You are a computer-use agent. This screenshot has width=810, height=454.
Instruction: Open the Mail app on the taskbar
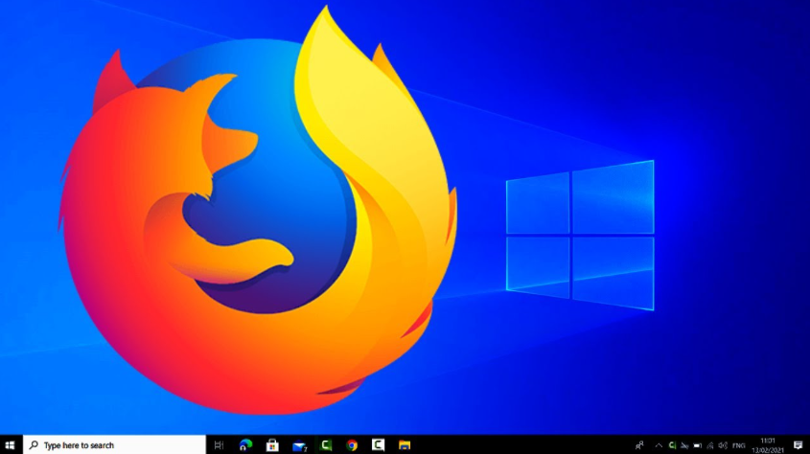coord(300,445)
